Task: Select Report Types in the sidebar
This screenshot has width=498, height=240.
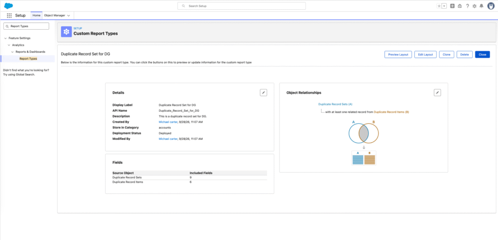Action: click(x=28, y=59)
